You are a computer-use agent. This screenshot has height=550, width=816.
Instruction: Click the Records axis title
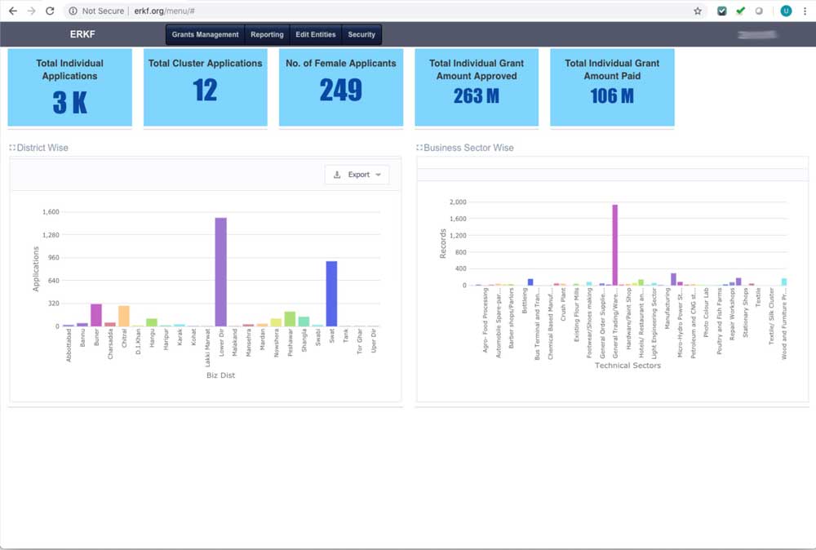443,243
